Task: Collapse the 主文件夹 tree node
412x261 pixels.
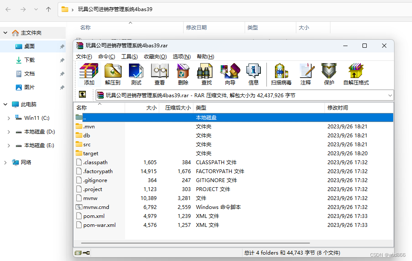Action: point(5,33)
